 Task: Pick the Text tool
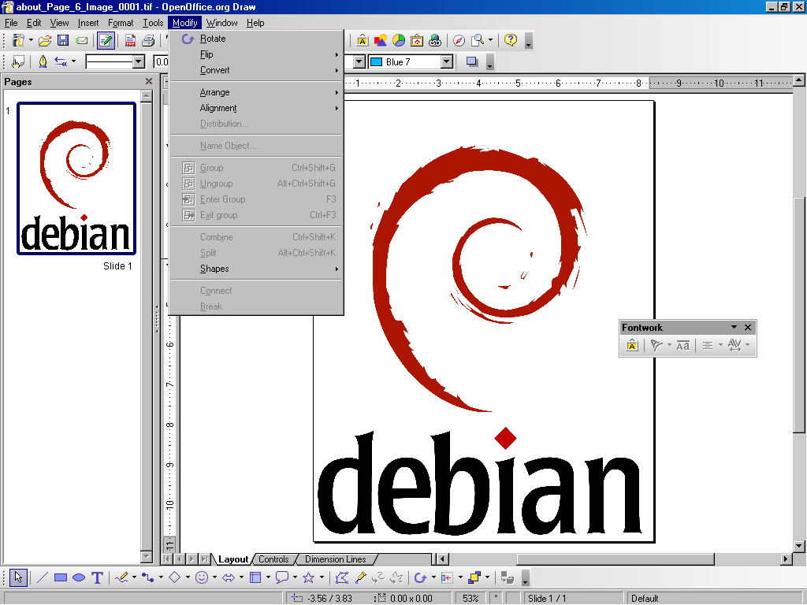pos(97,577)
